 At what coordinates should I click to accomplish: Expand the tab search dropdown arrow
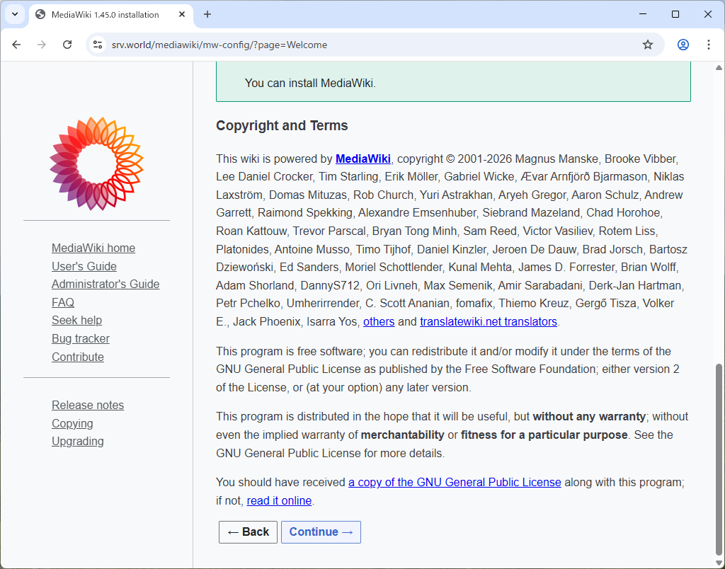tap(15, 14)
